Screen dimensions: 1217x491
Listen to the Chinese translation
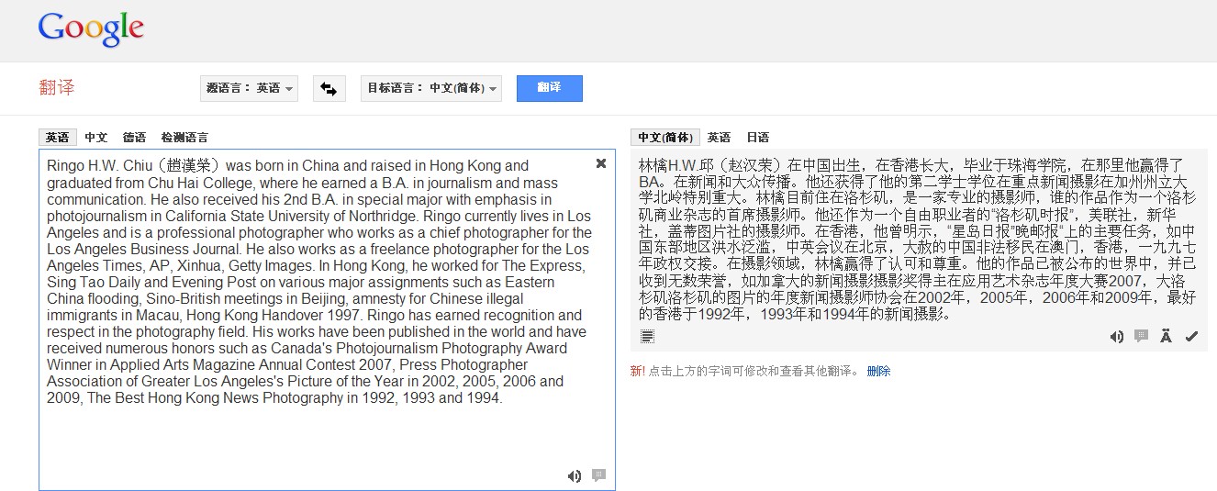[1117, 337]
